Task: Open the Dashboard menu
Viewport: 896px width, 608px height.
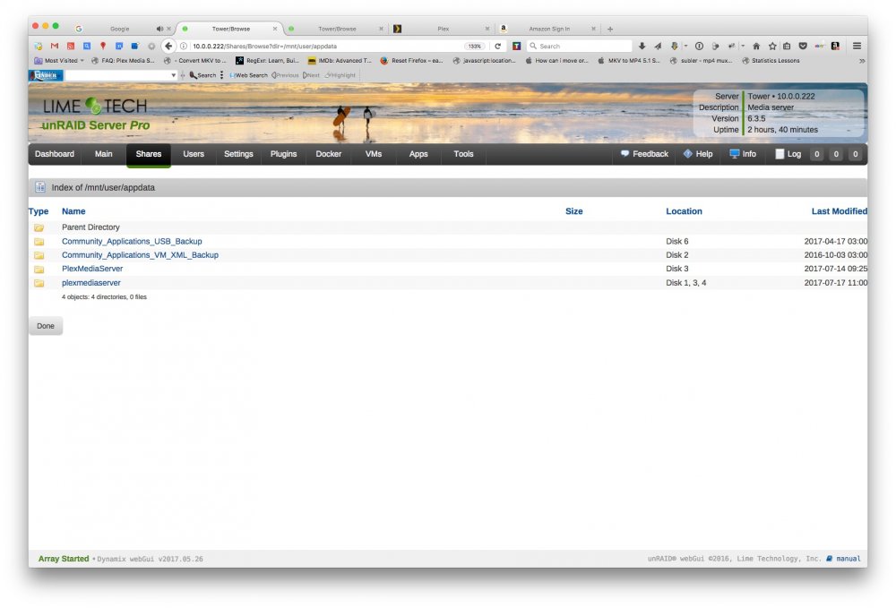Action: [x=55, y=154]
